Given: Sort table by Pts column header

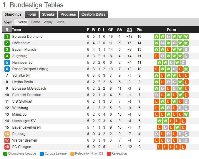Looking at the screenshot, I should [x=140, y=30].
